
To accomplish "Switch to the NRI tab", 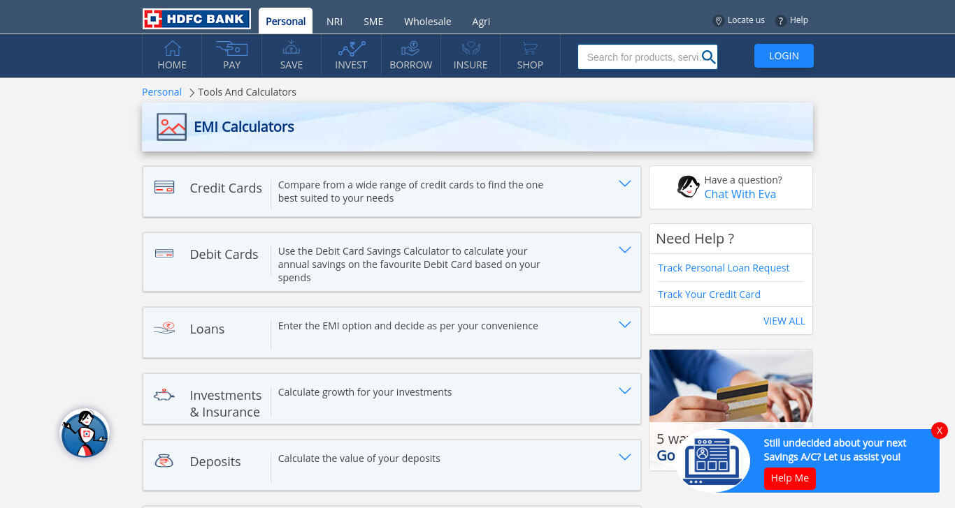I will (x=334, y=22).
